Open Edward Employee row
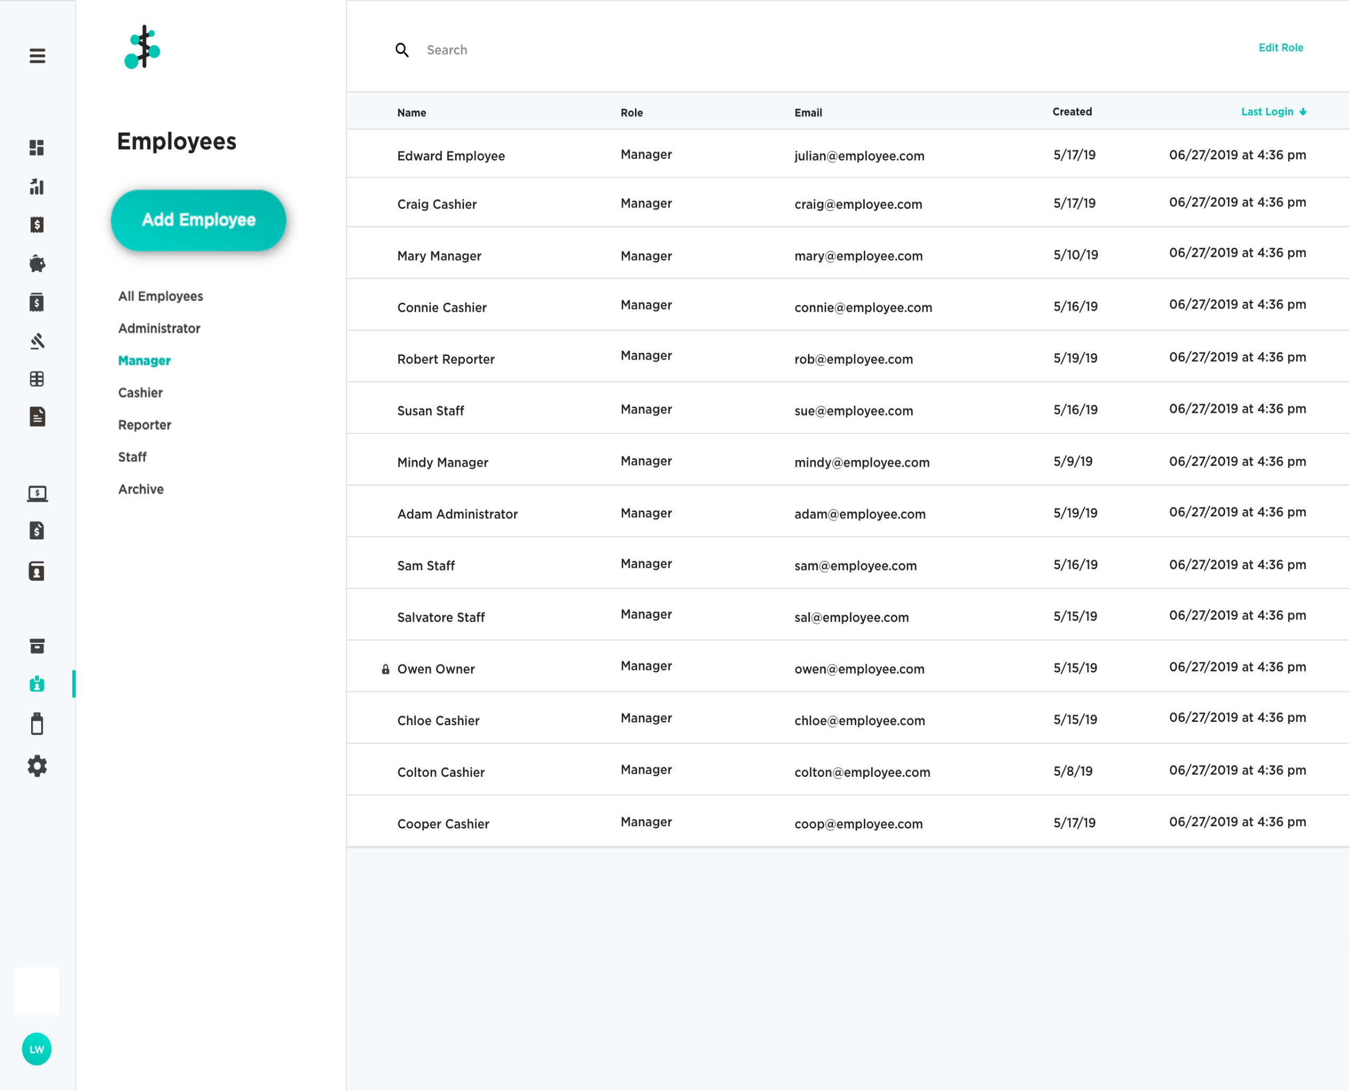Viewport: 1350px width, 1091px height. (847, 154)
